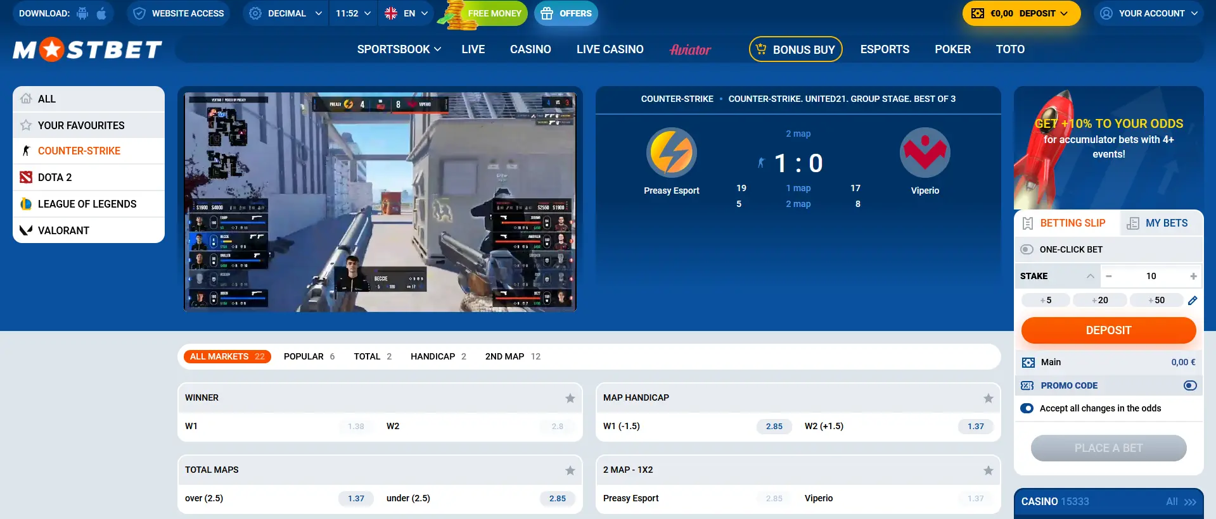Viewport: 1216px width, 519px height.
Task: Select the 2nd Map markets tab
Action: click(512, 356)
